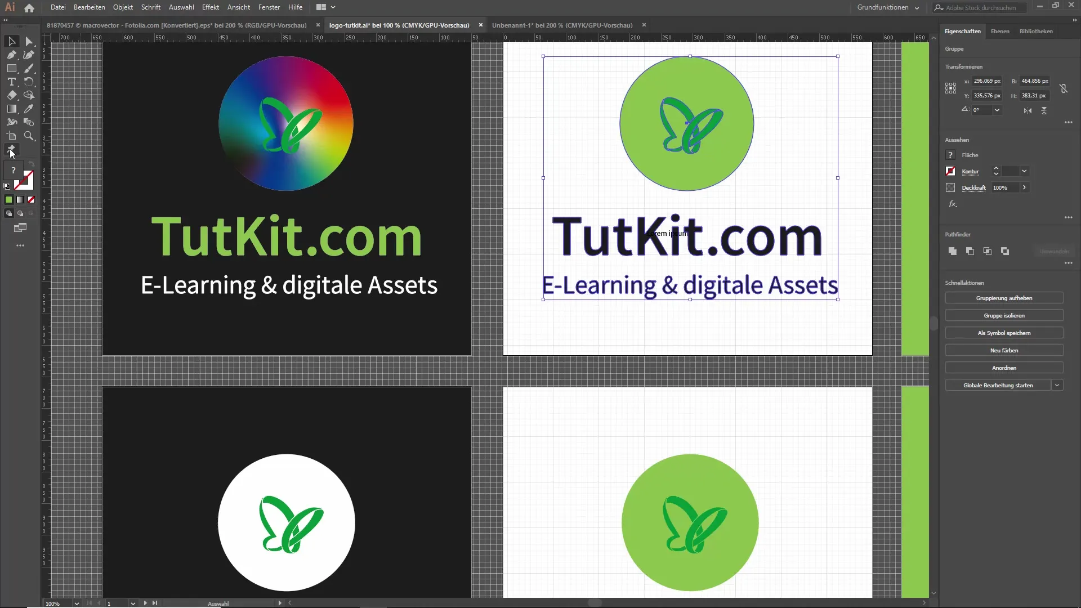Toggle constrain width and height proportions
The width and height of the screenshot is (1081, 608).
(1063, 88)
